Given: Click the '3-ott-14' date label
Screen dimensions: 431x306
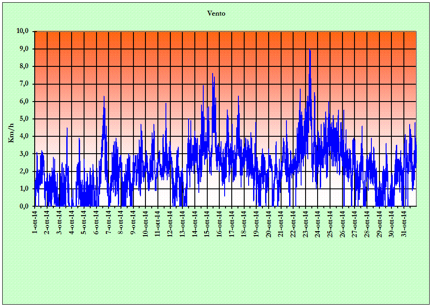Looking at the screenshot, I should 59,222.
